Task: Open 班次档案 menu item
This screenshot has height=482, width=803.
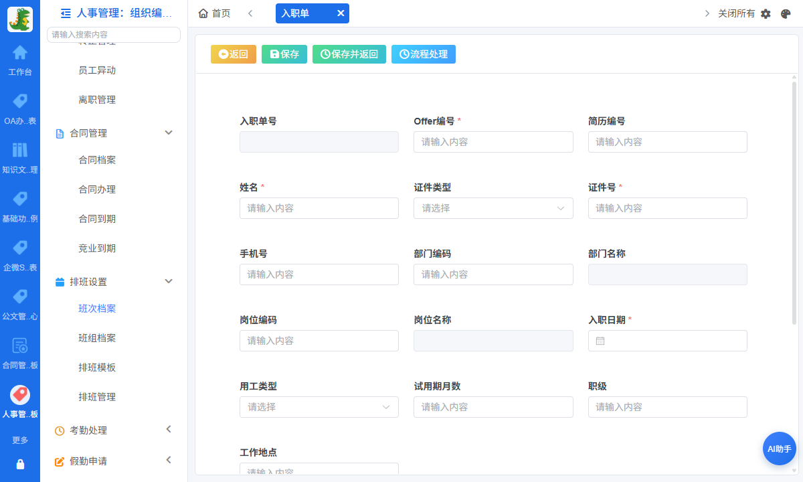Action: click(97, 309)
